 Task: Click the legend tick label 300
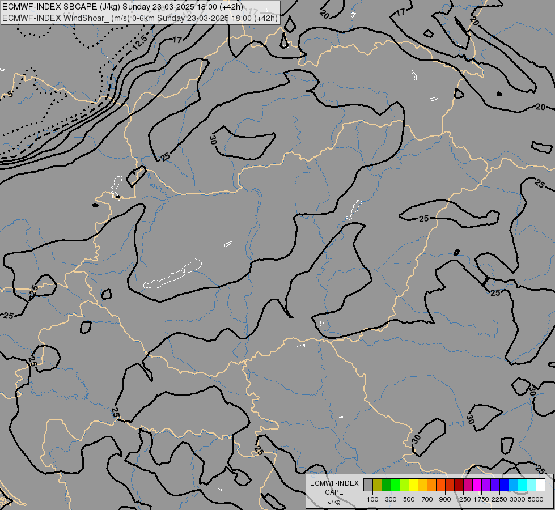(x=391, y=499)
